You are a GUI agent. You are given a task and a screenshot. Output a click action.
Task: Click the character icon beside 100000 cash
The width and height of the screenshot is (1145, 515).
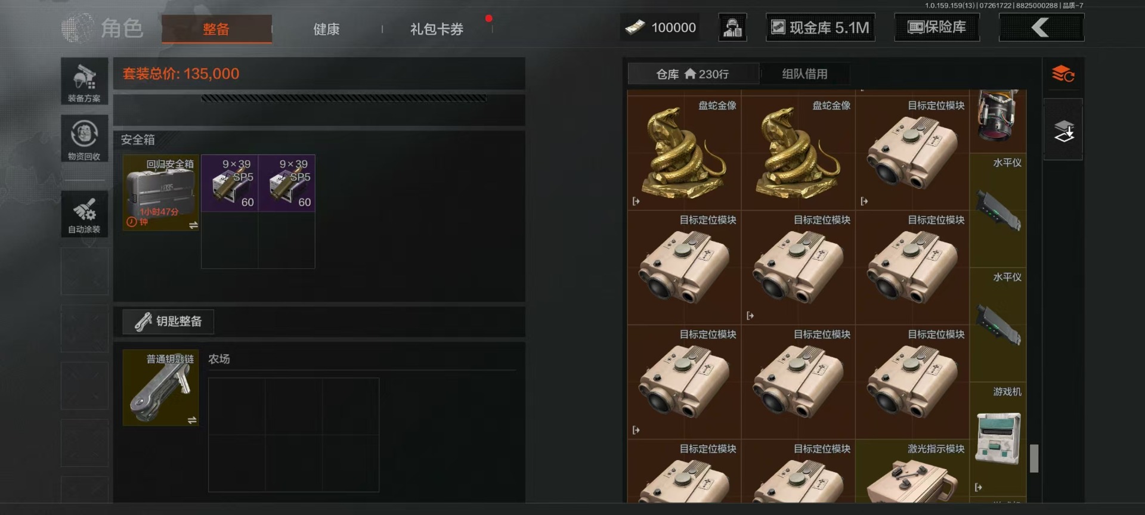[x=732, y=27]
